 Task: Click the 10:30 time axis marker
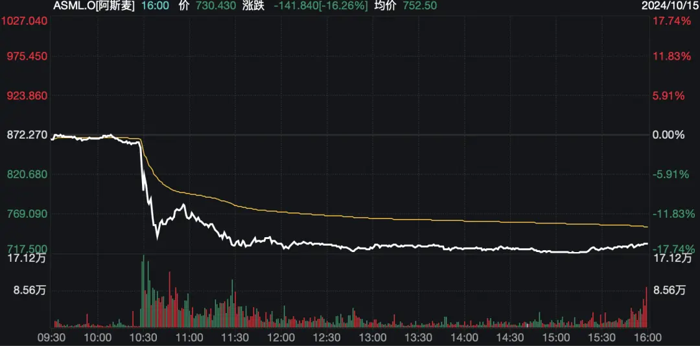pos(144,337)
